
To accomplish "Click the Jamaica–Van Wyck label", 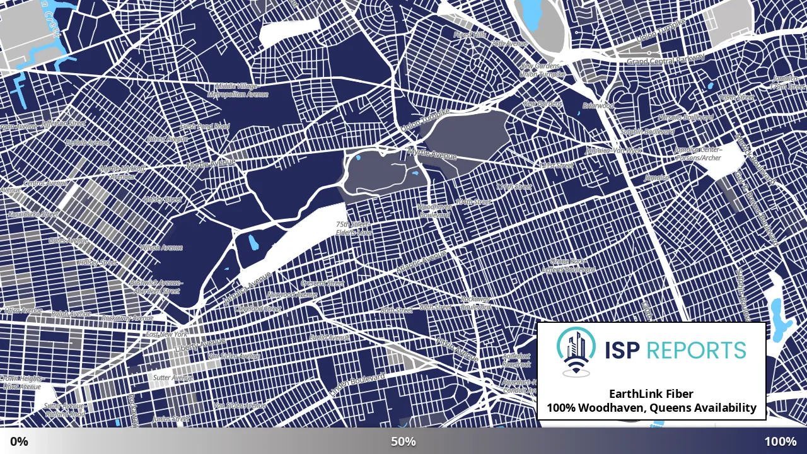I will click(613, 151).
